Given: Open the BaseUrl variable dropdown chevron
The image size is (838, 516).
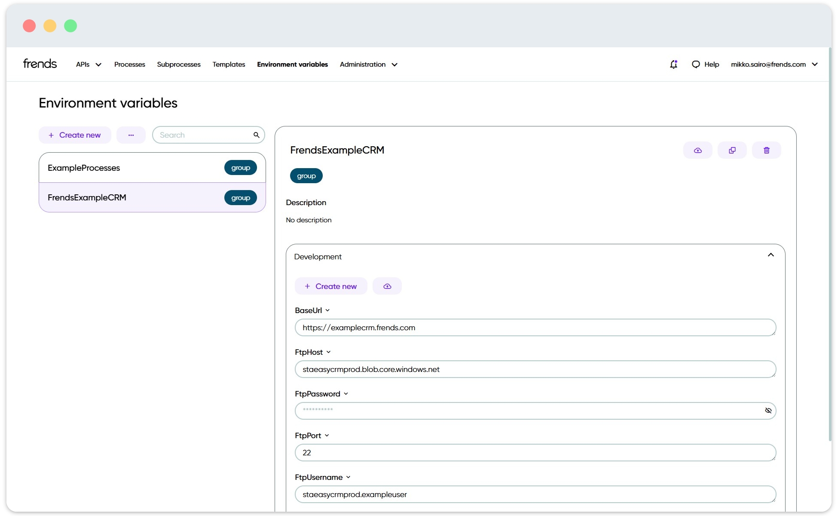Looking at the screenshot, I should pos(327,310).
